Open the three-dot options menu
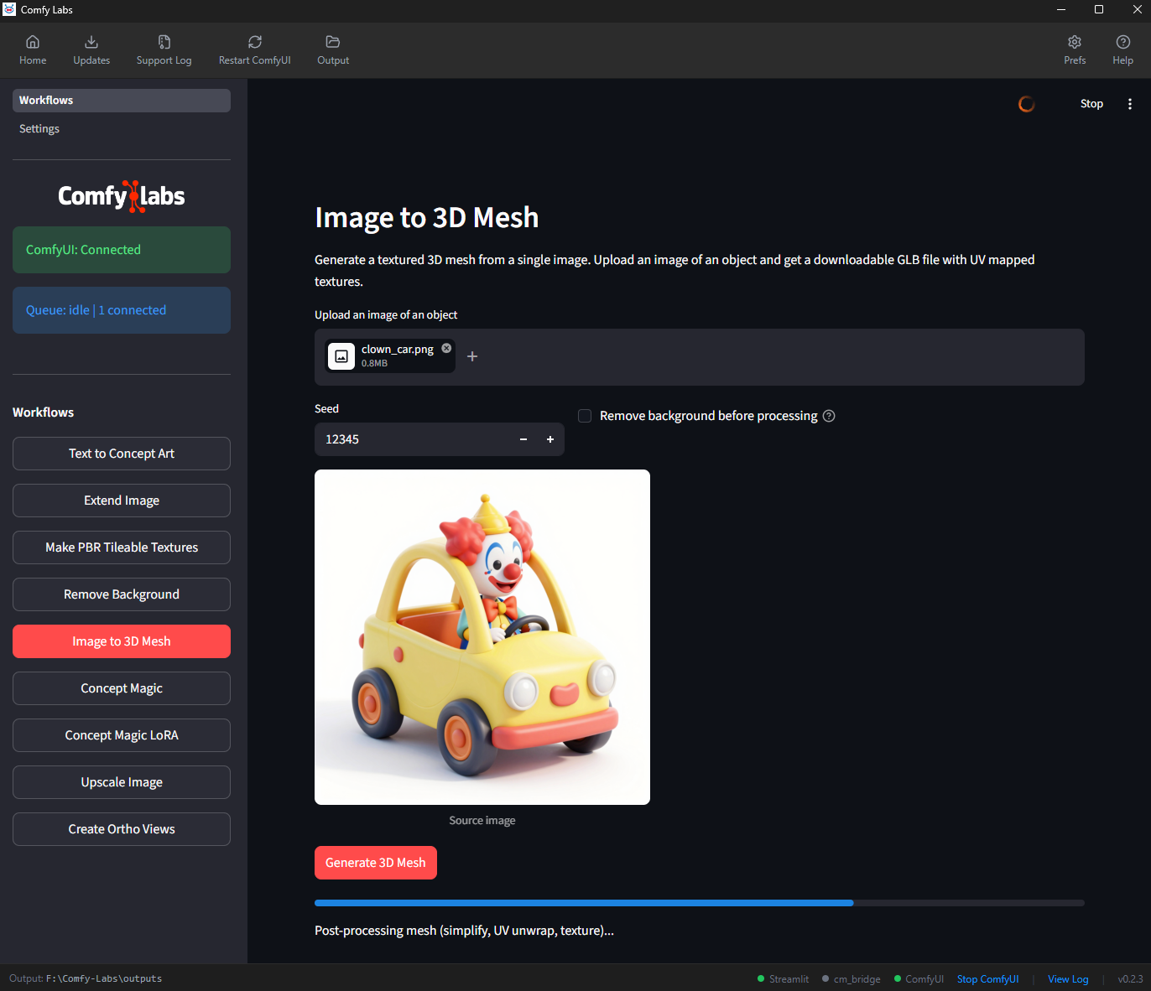This screenshot has width=1151, height=991. point(1130,104)
